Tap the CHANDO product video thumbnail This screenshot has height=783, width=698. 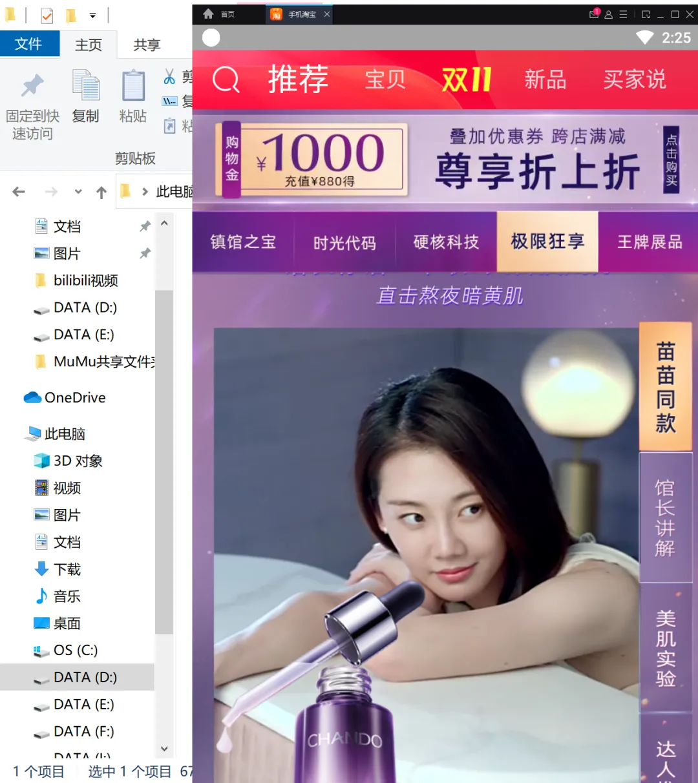(x=427, y=556)
